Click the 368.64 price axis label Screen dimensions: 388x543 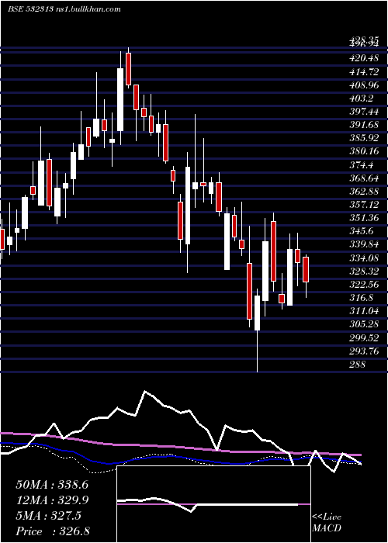tap(363, 178)
